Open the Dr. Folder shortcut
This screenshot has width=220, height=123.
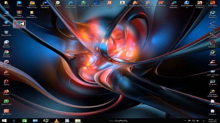tap(212, 4)
